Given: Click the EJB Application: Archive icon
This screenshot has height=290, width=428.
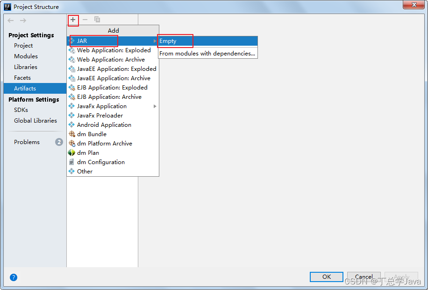Looking at the screenshot, I should pyautogui.click(x=71, y=97).
